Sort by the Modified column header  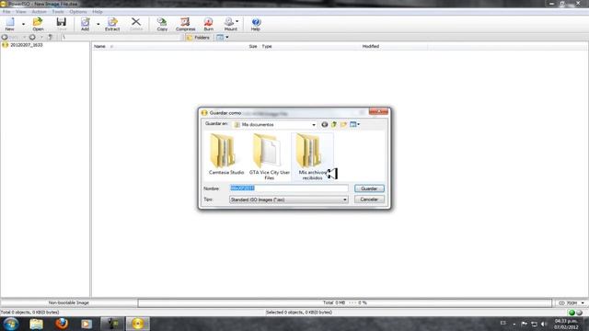[370, 46]
